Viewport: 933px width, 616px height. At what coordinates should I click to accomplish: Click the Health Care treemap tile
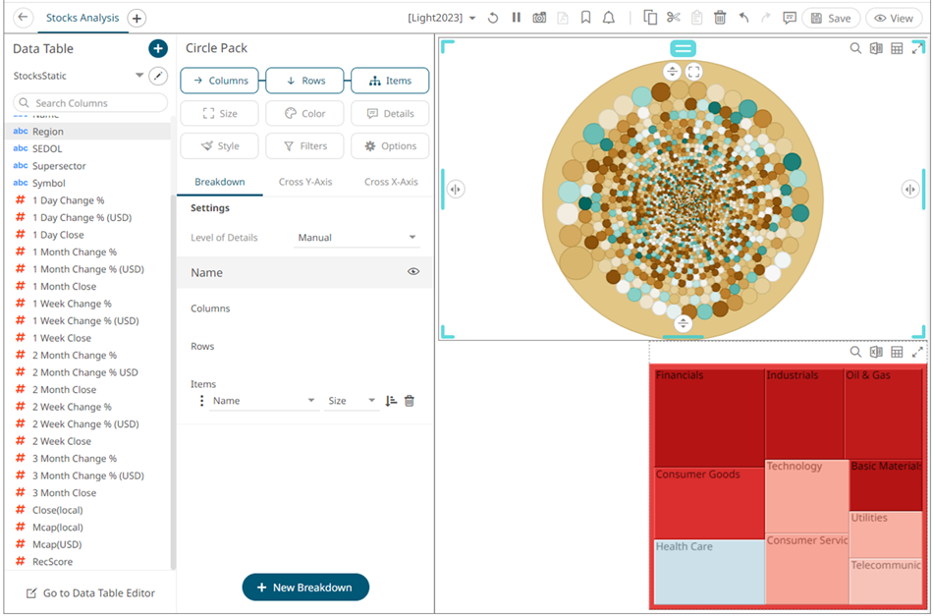708,572
